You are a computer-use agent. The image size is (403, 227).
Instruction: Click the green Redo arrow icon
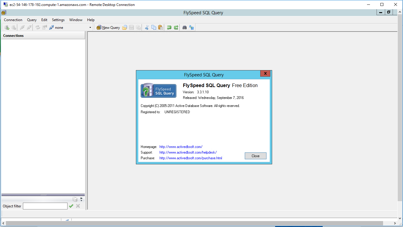[x=176, y=28]
